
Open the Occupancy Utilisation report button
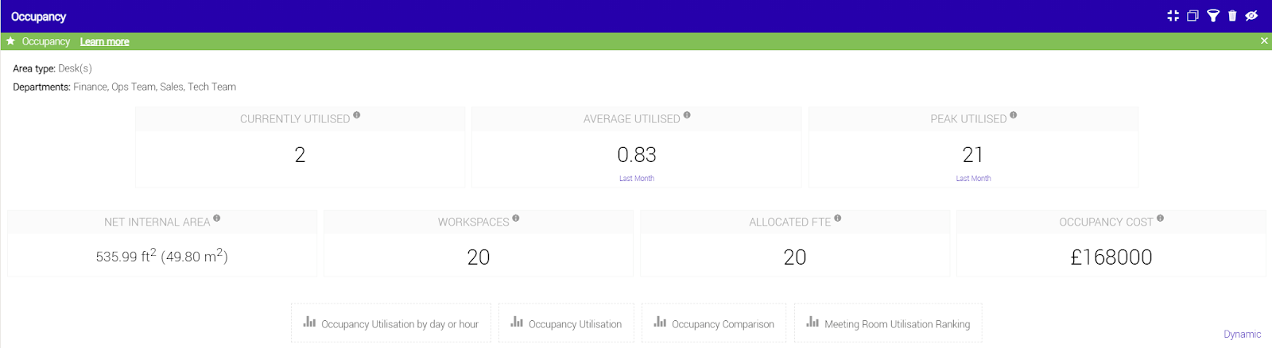pyautogui.click(x=566, y=323)
